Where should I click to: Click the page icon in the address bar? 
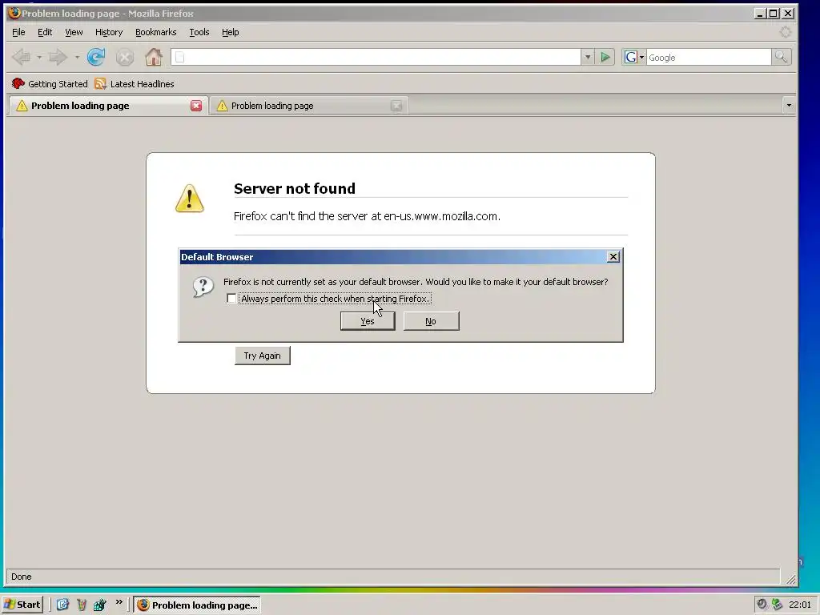click(x=180, y=57)
